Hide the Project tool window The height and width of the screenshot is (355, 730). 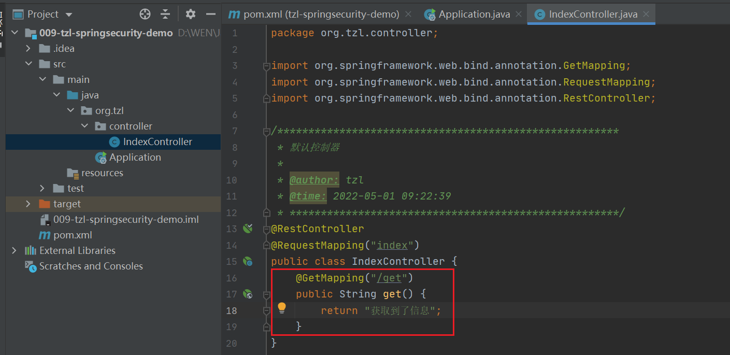pos(210,14)
